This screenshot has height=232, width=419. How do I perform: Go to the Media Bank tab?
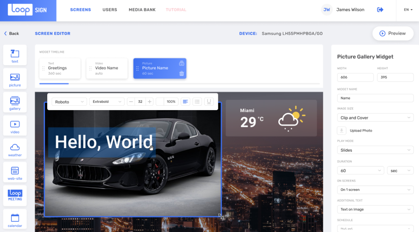[142, 10]
